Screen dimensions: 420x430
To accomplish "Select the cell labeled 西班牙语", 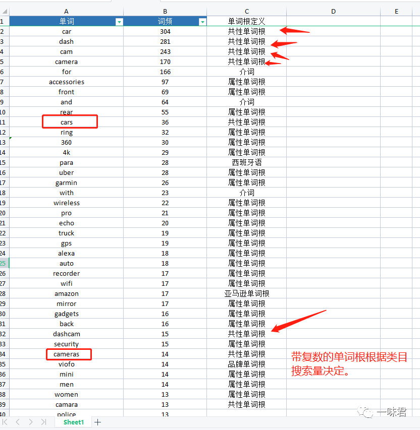I will coord(246,162).
